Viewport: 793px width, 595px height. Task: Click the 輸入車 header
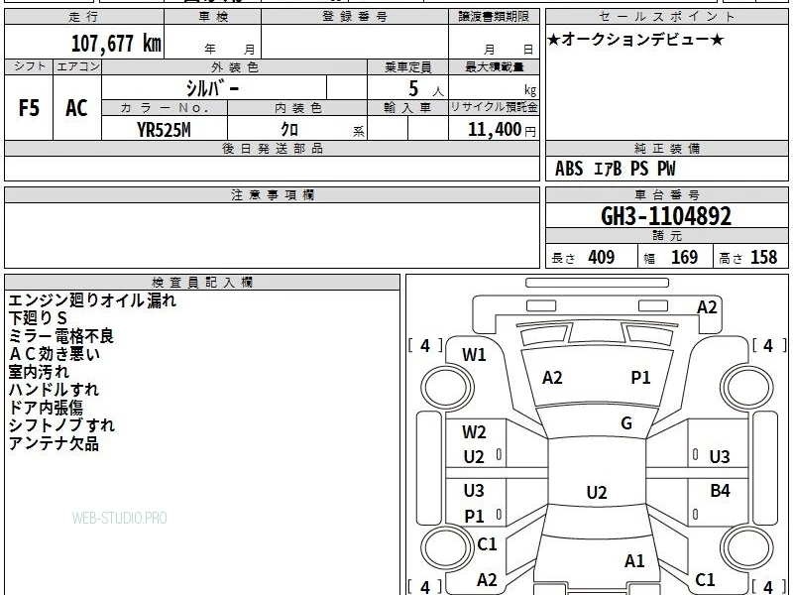pyautogui.click(x=407, y=108)
